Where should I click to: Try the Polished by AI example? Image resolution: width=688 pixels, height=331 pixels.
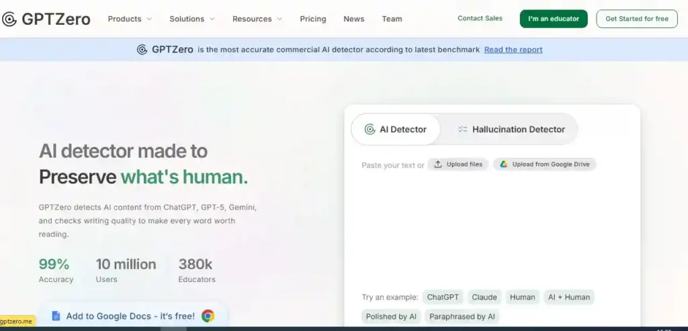(392, 316)
